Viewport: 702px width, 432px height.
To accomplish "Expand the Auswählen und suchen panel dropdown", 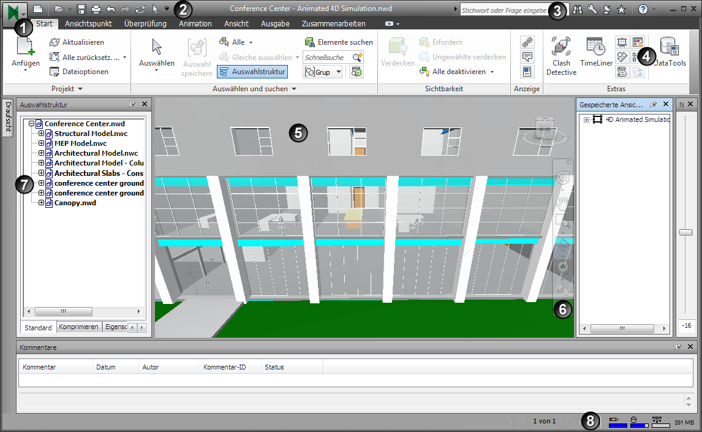I will click(294, 89).
